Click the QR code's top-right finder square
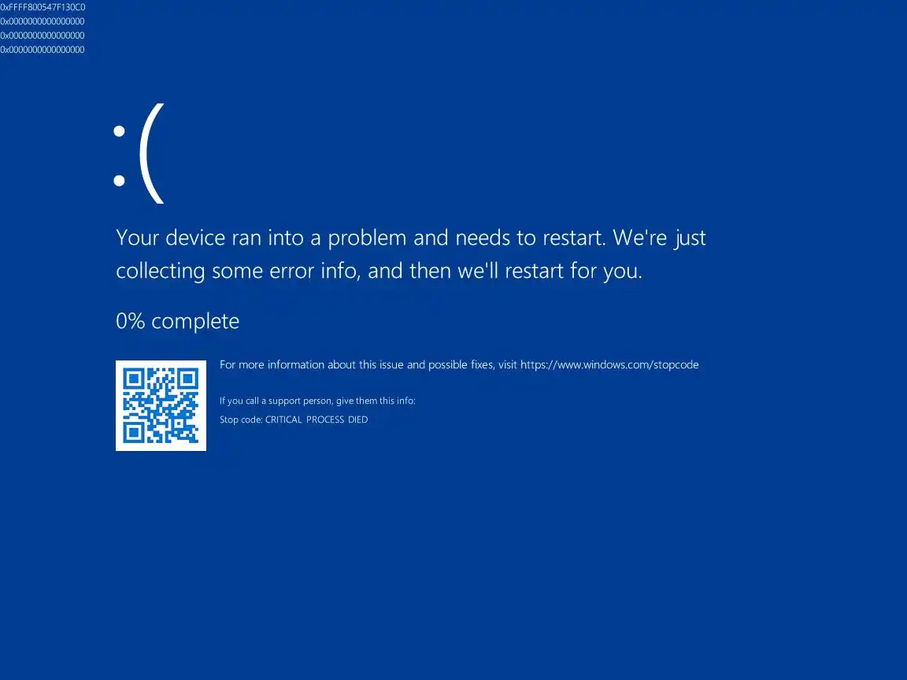 (x=189, y=378)
